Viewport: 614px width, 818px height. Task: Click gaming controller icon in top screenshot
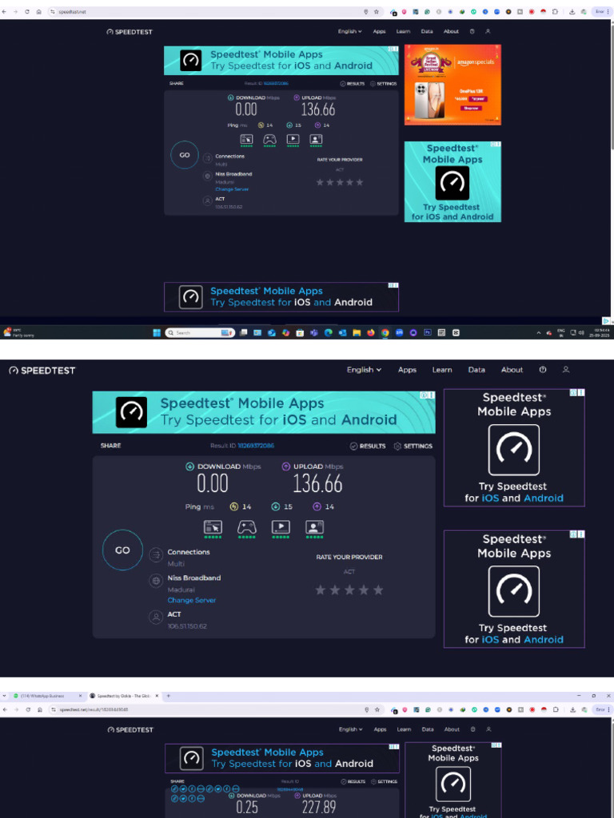(x=269, y=139)
